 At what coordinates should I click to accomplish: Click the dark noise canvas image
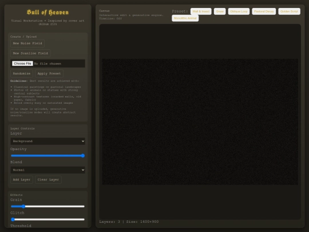(200, 121)
